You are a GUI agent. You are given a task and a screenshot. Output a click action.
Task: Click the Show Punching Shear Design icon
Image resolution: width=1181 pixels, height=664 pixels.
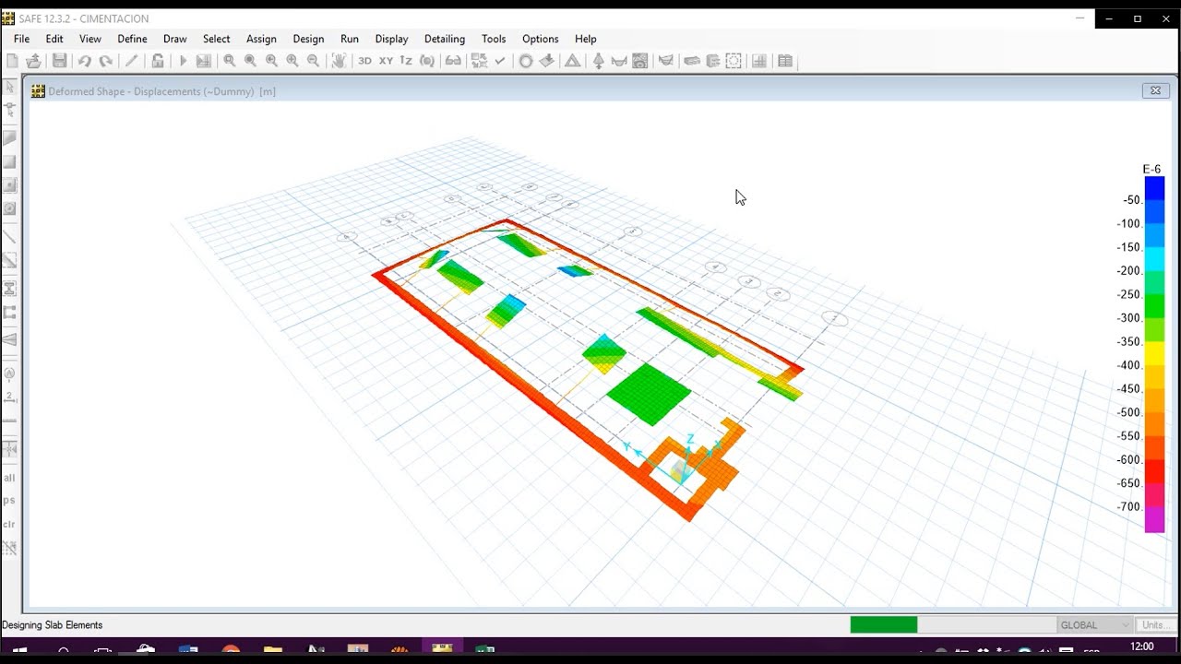[734, 61]
